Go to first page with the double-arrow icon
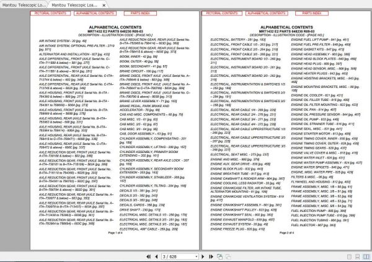Screen dimensions: 372x262 pos(149,256)
